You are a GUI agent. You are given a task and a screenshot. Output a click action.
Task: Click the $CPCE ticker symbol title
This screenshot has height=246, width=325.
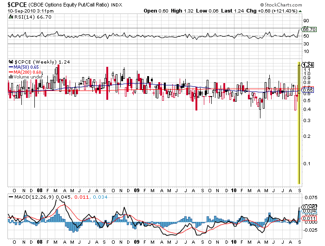(x=17, y=5)
